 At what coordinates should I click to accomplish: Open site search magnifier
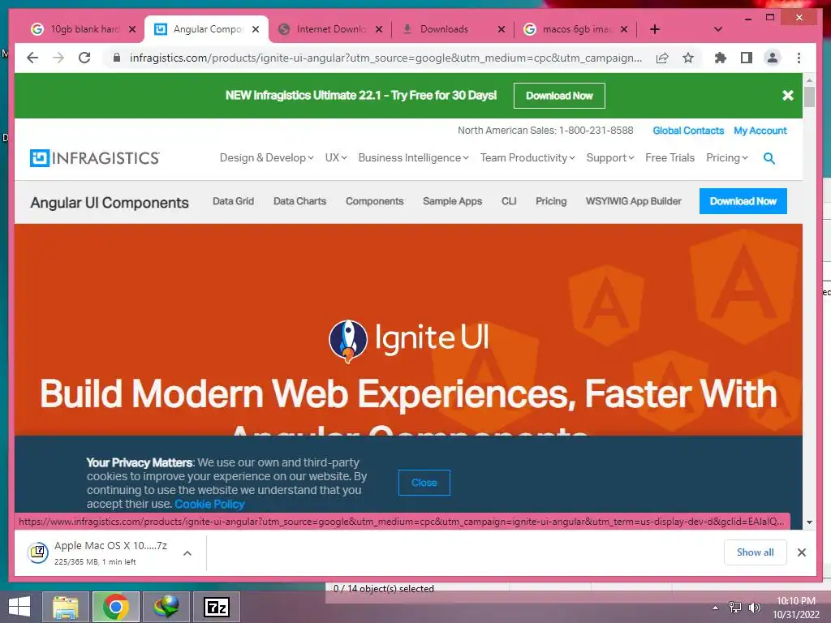(769, 158)
